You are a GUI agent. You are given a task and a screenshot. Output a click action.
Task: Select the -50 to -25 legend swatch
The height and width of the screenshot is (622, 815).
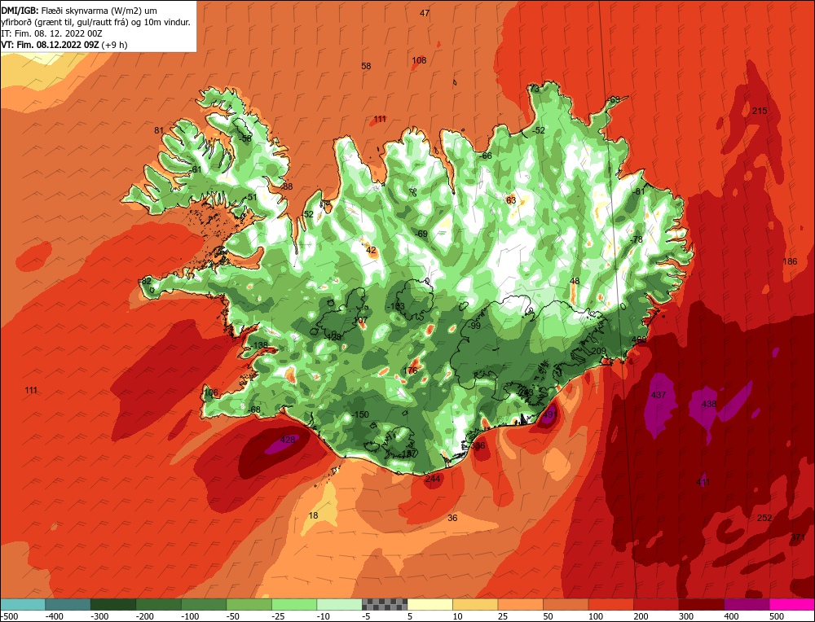249,605
